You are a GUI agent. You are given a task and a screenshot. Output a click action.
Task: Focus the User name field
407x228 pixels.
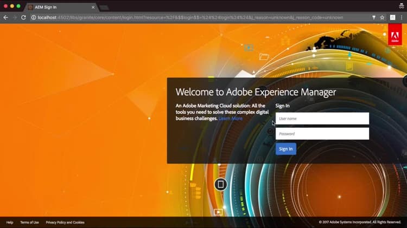(x=322, y=119)
